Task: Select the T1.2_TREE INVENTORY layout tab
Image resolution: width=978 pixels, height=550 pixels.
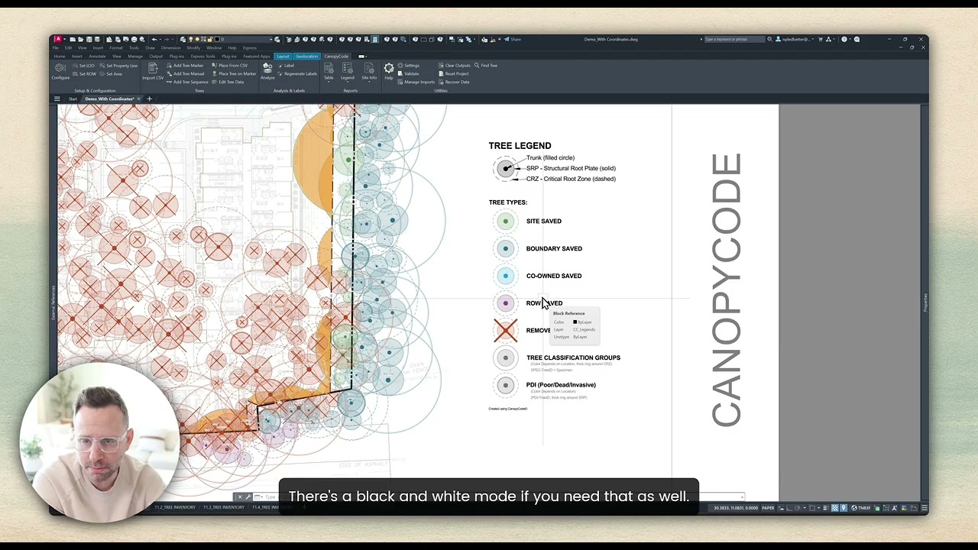Action: pos(175,507)
